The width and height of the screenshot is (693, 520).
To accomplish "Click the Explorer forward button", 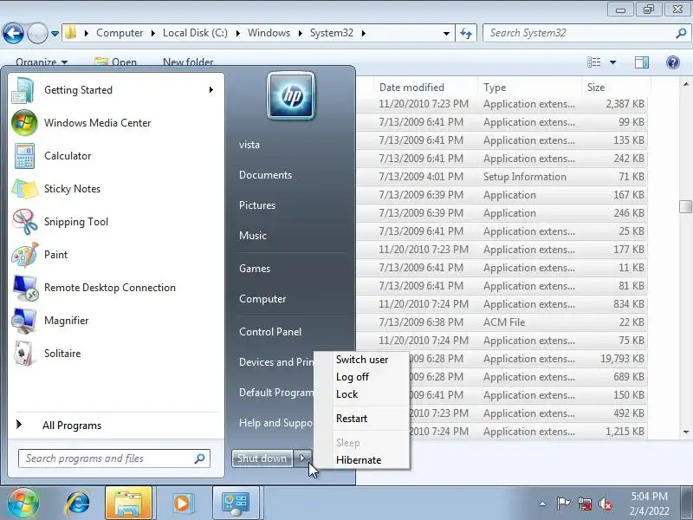I will pos(37,33).
